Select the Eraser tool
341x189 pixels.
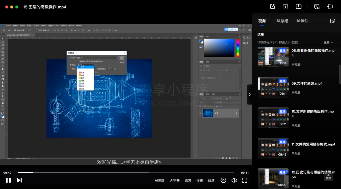[3, 76]
